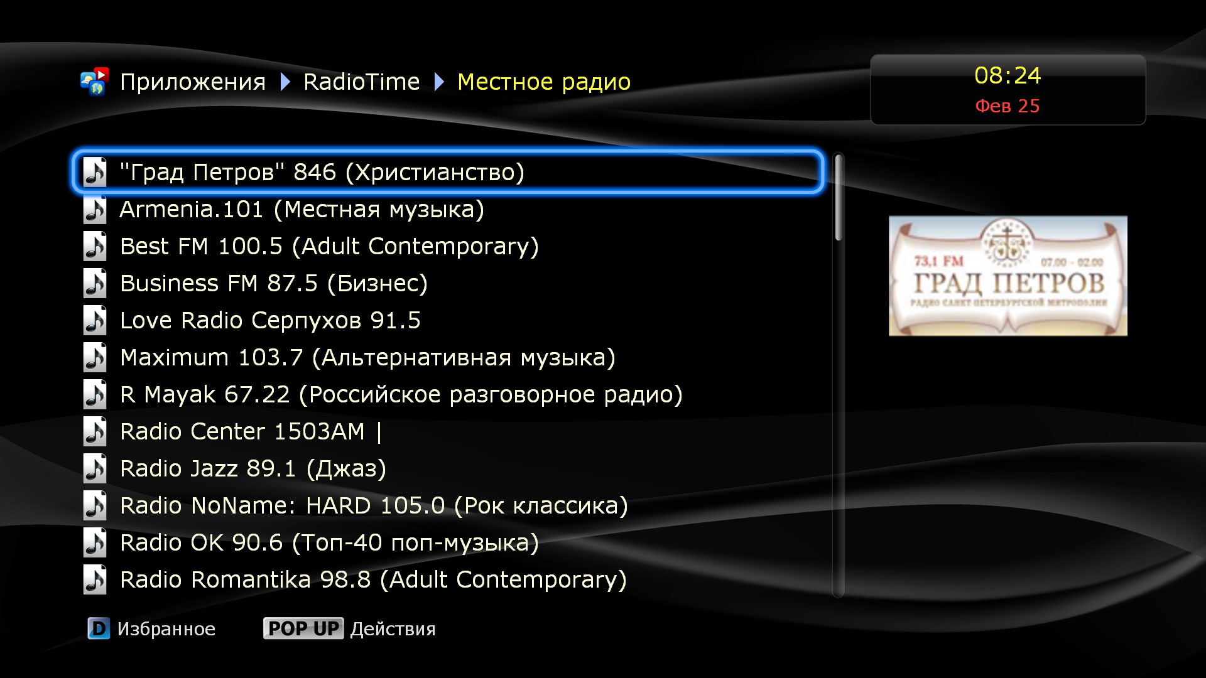
Task: Click arrow between RadioTime and Местное радио
Action: 439,82
